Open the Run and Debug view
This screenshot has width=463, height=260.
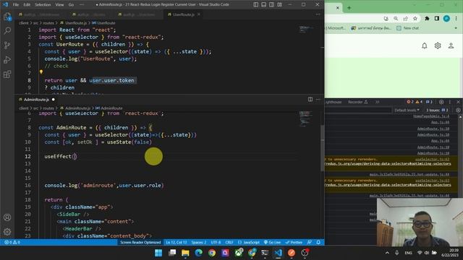tap(7, 59)
